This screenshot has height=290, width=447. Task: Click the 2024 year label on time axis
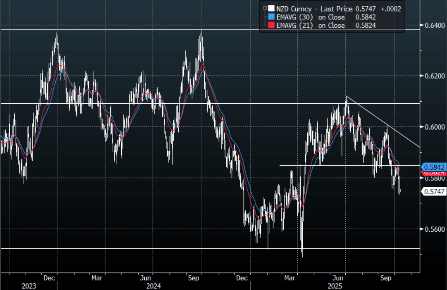tap(153, 286)
